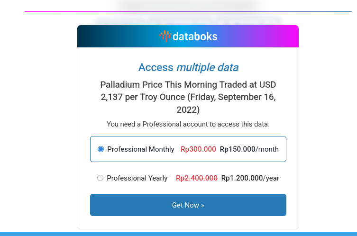Click the blurred text above the databoks card
Image resolution: width=357 pixels, height=236 pixels.
point(188,20)
